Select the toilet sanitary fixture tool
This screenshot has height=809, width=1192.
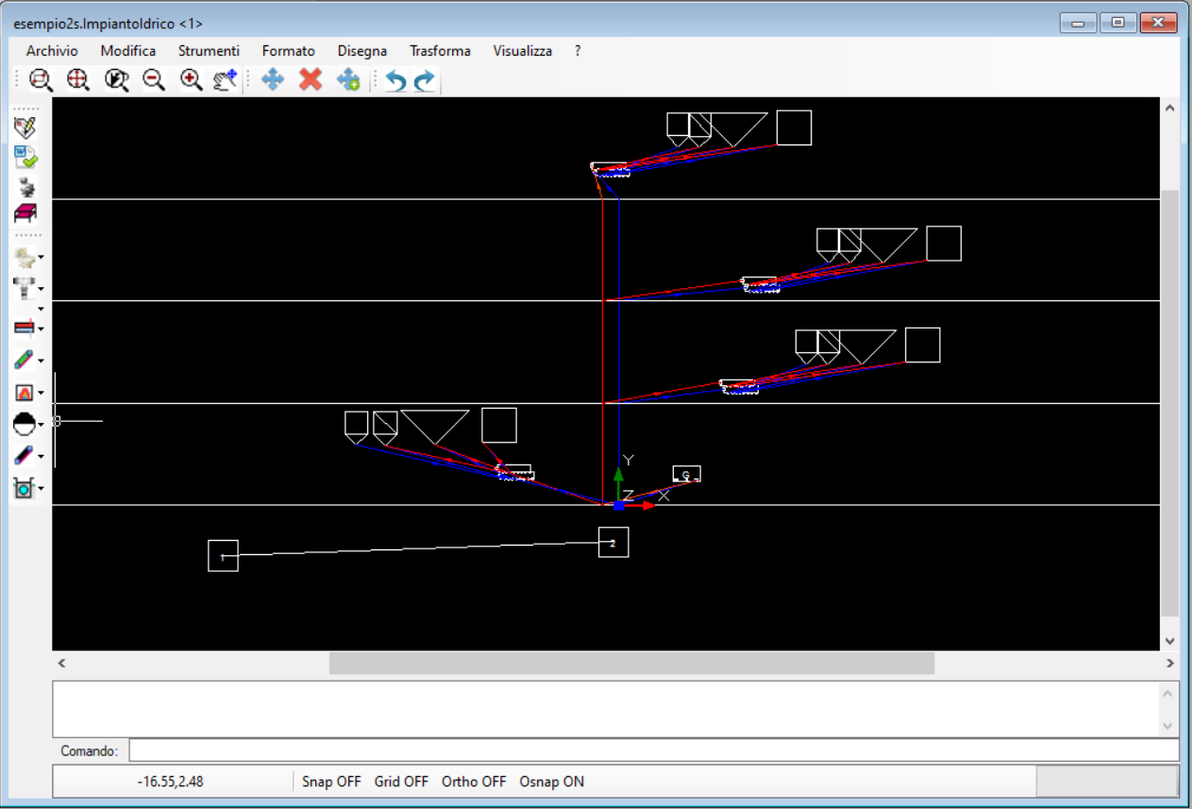(x=25, y=257)
